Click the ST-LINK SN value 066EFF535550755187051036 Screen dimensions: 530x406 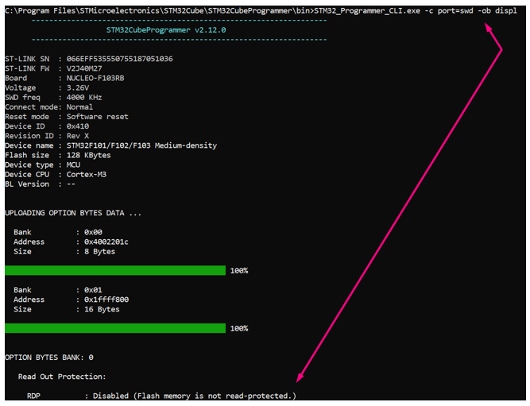coord(119,59)
